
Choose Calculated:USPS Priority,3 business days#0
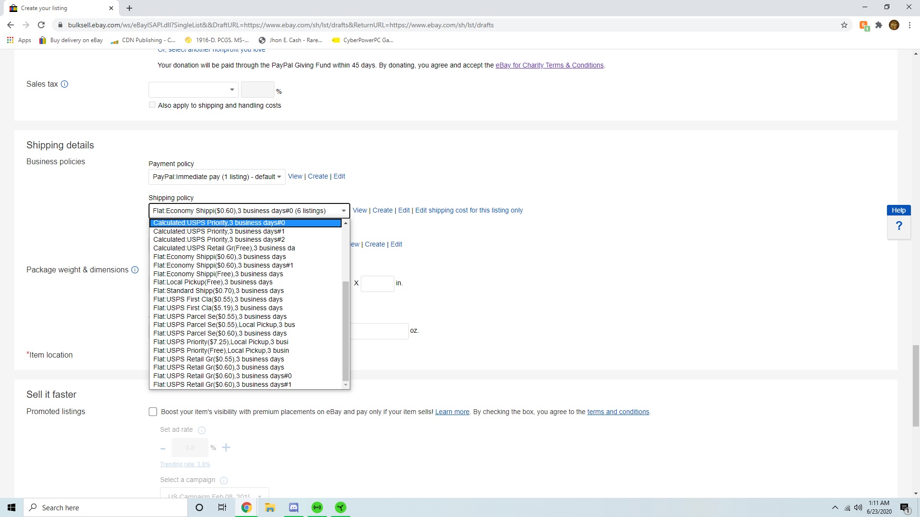coord(245,223)
